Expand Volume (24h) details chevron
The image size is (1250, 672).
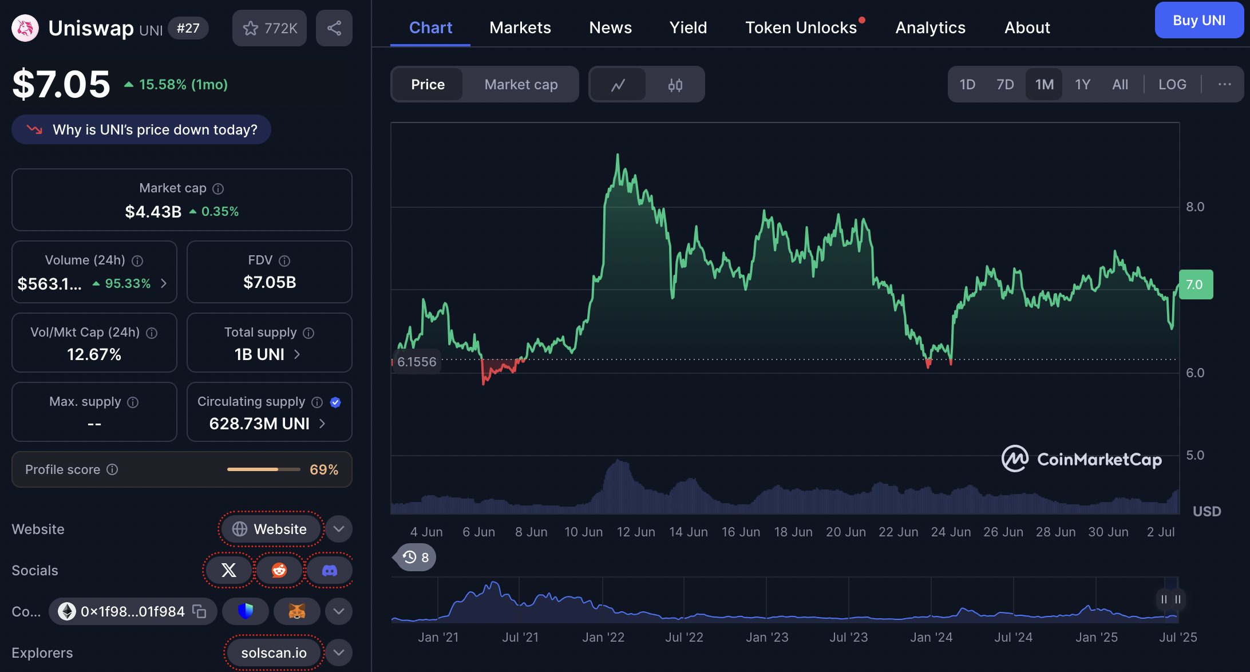[x=164, y=283]
